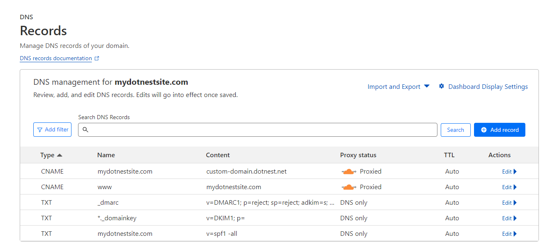Click DNS only status in the _dmarc row

pos(354,203)
